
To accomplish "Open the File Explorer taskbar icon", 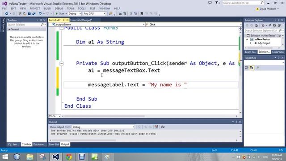I will [30, 157].
